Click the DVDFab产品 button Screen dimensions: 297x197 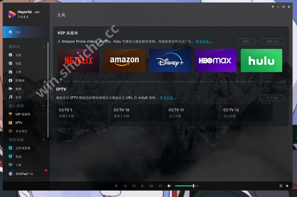coord(26,174)
